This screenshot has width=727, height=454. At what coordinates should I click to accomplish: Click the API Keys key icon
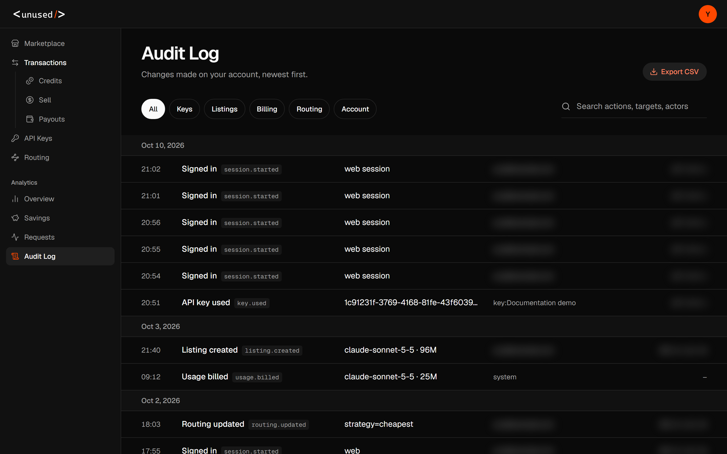point(15,138)
